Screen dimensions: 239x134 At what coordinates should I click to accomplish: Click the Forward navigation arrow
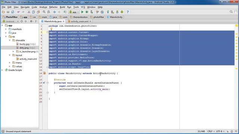coord(59,12)
